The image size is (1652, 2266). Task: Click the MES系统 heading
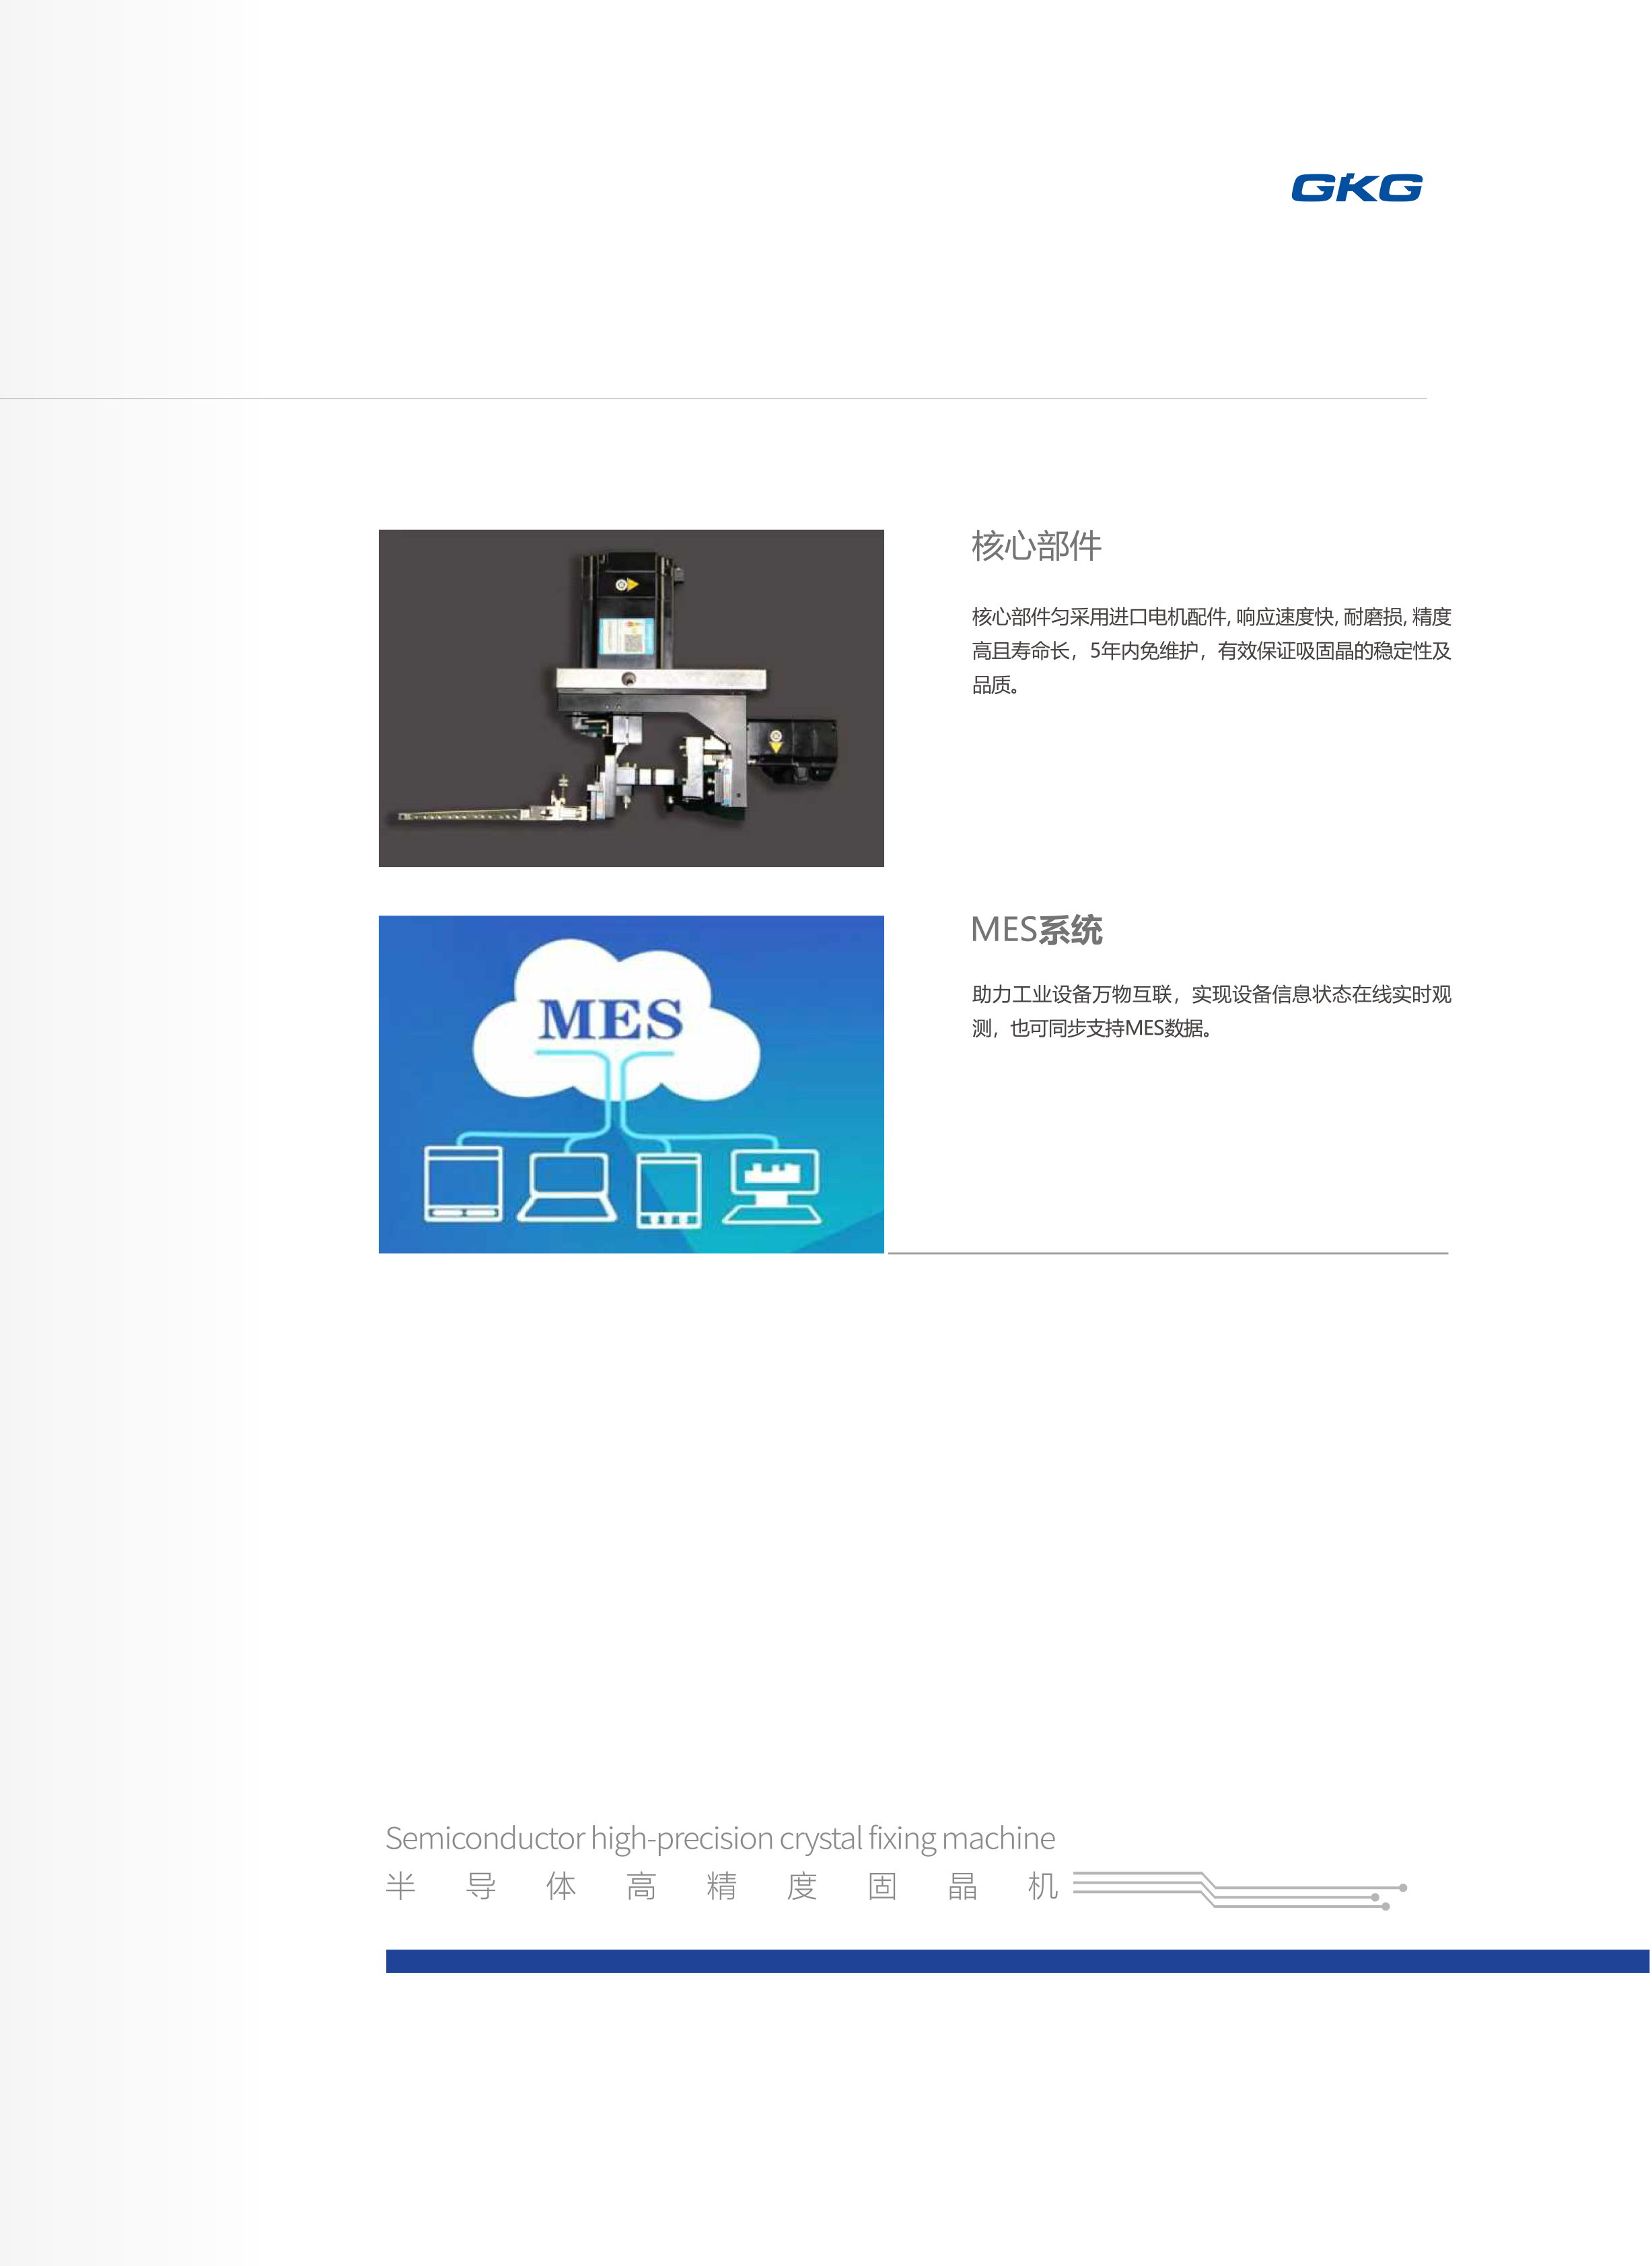(x=1036, y=930)
